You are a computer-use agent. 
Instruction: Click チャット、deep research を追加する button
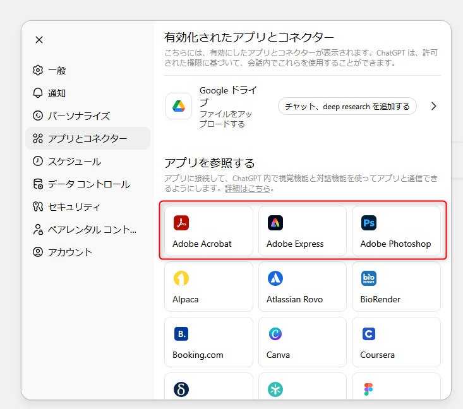tap(347, 106)
